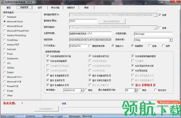Viewport: 181px width, 118px height.
Task: Open the 帮助 tab
Action: click(87, 8)
